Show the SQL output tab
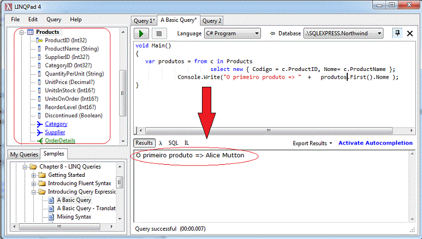This screenshot has width=422, height=239. point(173,143)
